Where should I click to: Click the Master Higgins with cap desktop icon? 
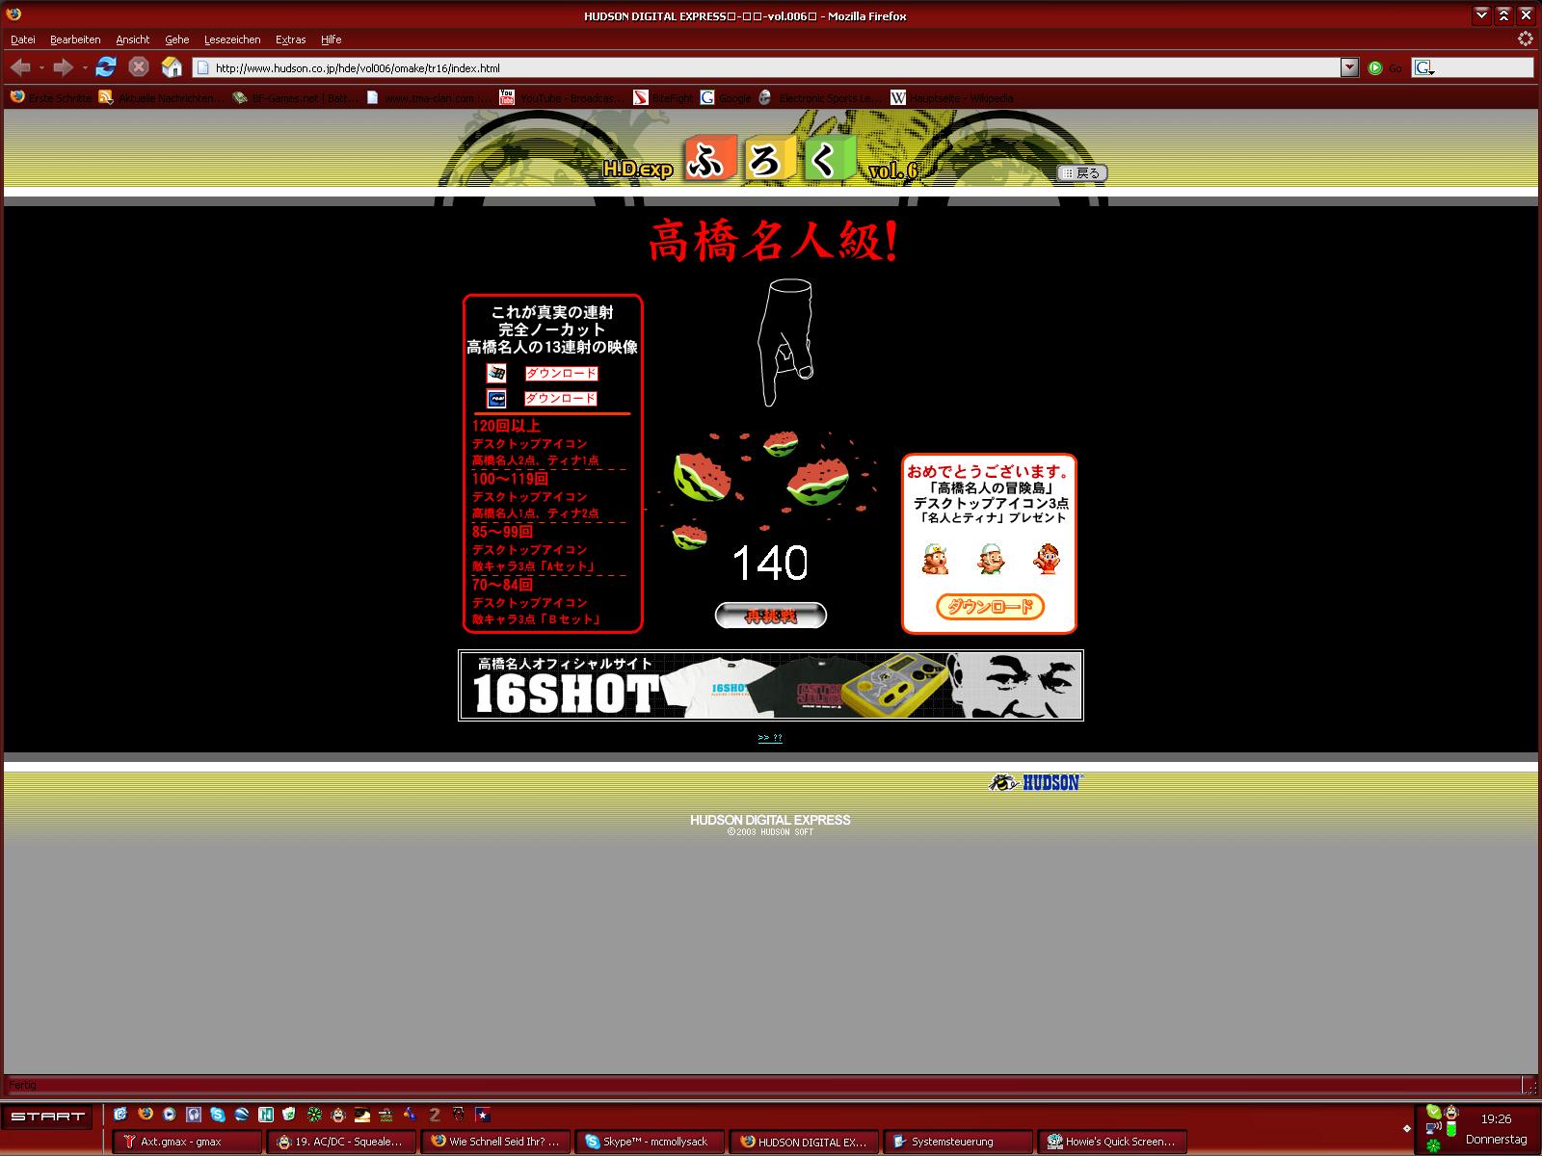pos(935,559)
